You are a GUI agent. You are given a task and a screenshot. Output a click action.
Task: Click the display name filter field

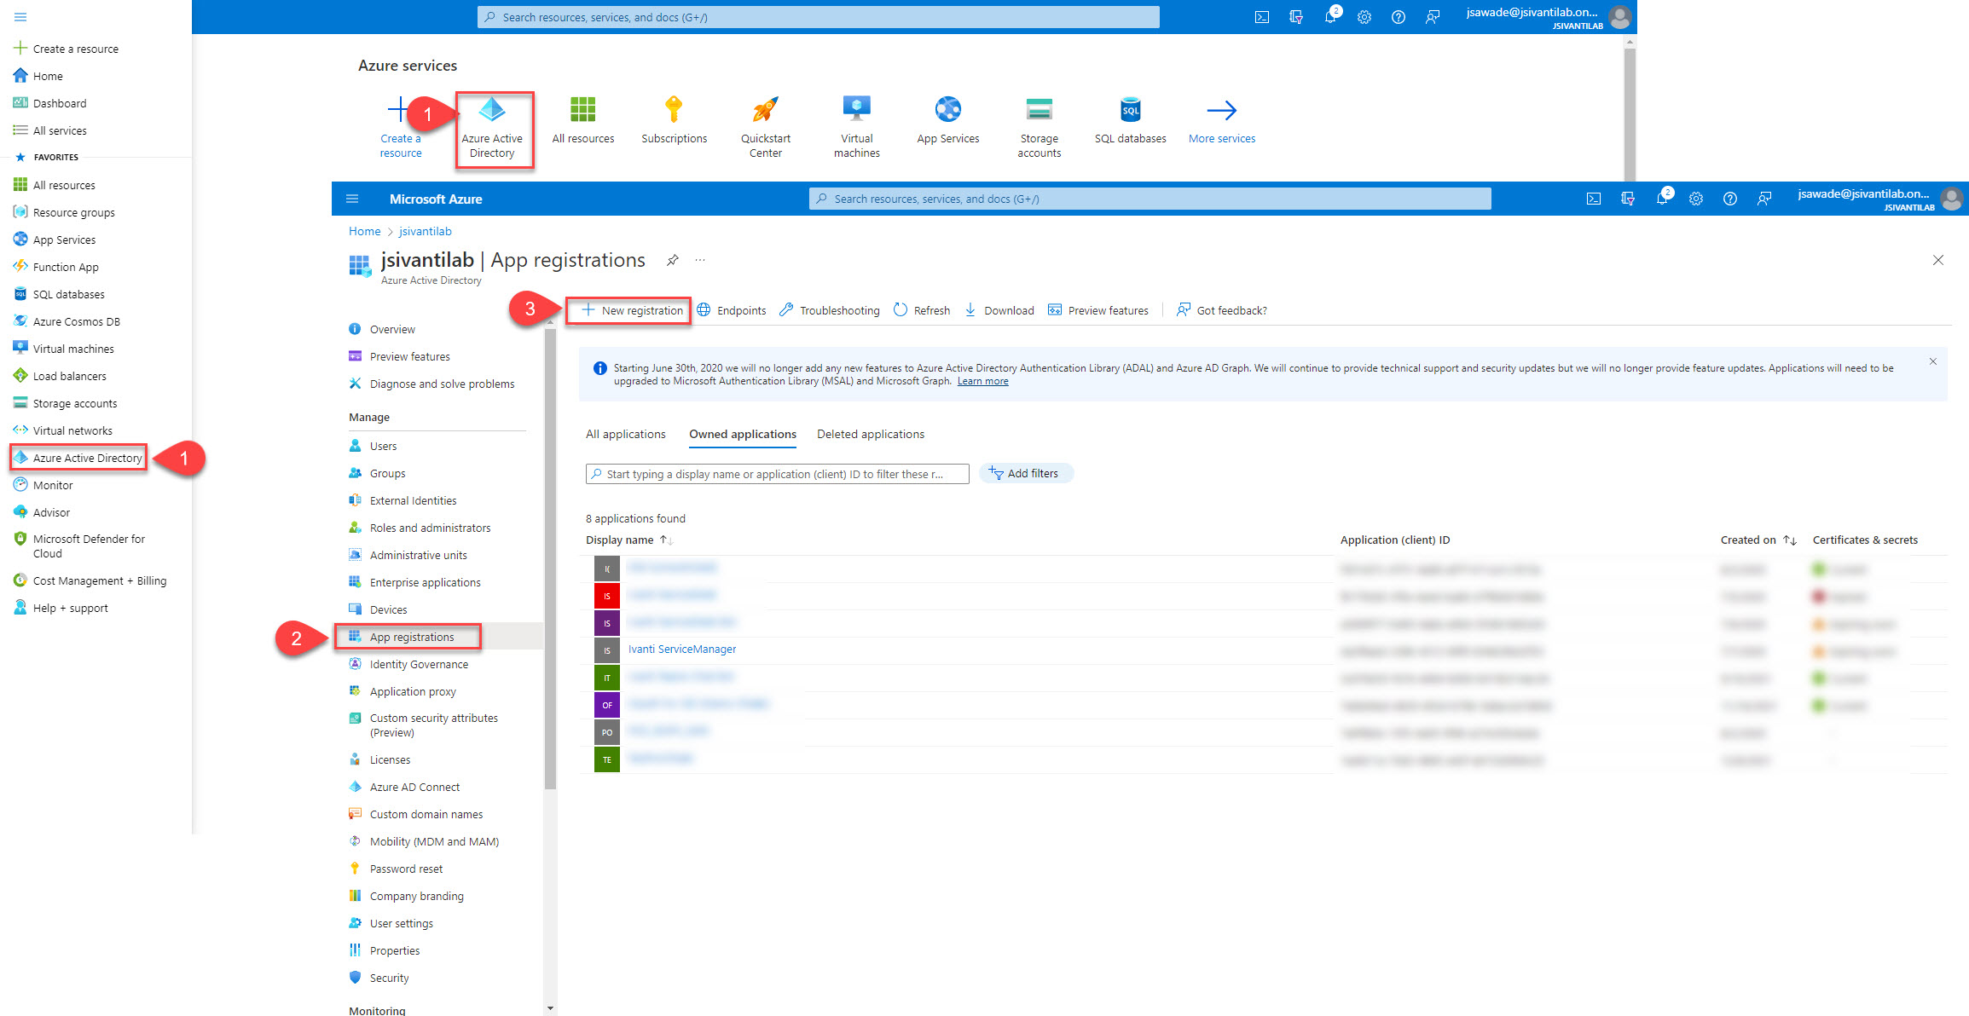click(776, 473)
